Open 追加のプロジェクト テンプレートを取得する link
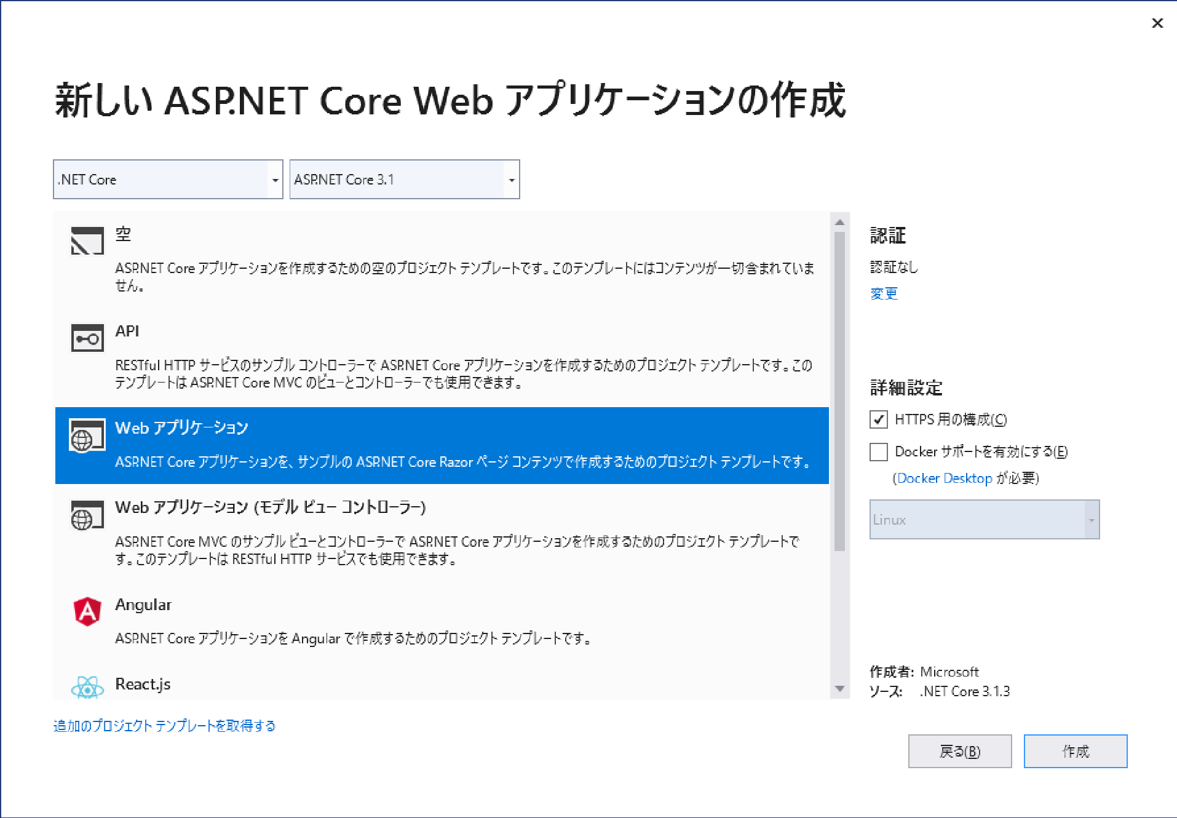Image resolution: width=1177 pixels, height=818 pixels. point(164,726)
